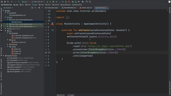The width and height of the screenshot is (171, 96).
Task: Expand the mipmap folder arrow
Action: (x=8, y=45)
